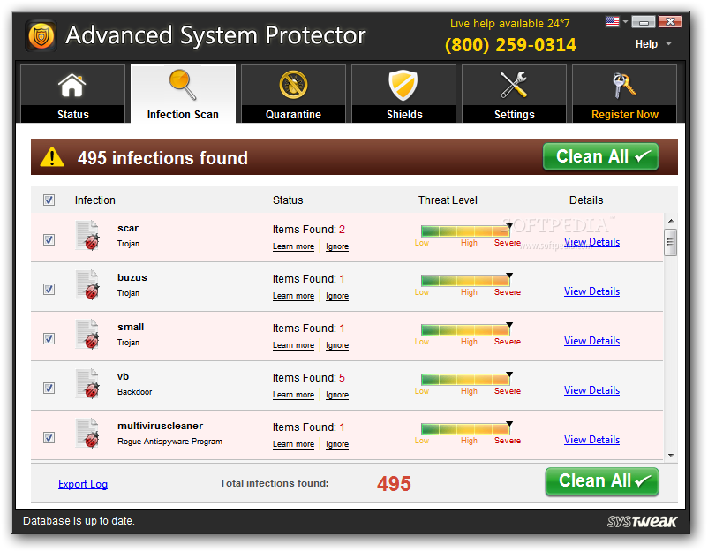Image resolution: width=708 pixels, height=552 pixels.
Task: Click the Infection Scan magnifier icon
Action: tap(183, 86)
